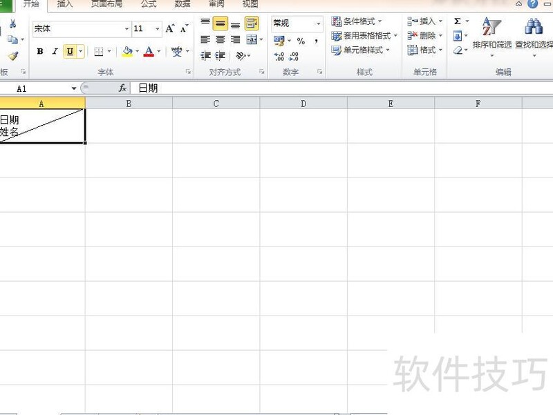This screenshot has height=415, width=553.
Task: Apply yellow fill color bucket
Action: coord(127,51)
